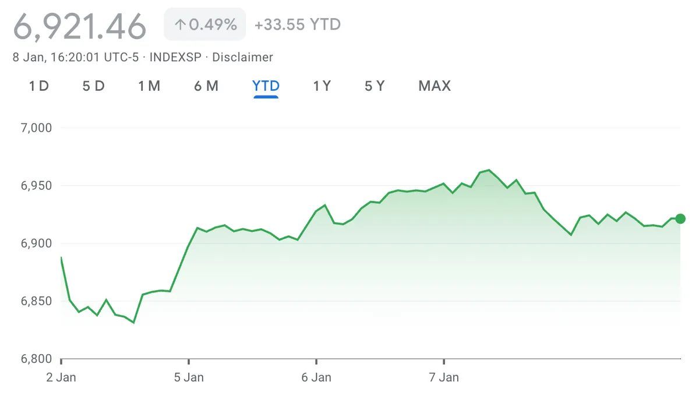This screenshot has width=699, height=399.
Task: Click the 0.49% percentage change badge
Action: 204,24
